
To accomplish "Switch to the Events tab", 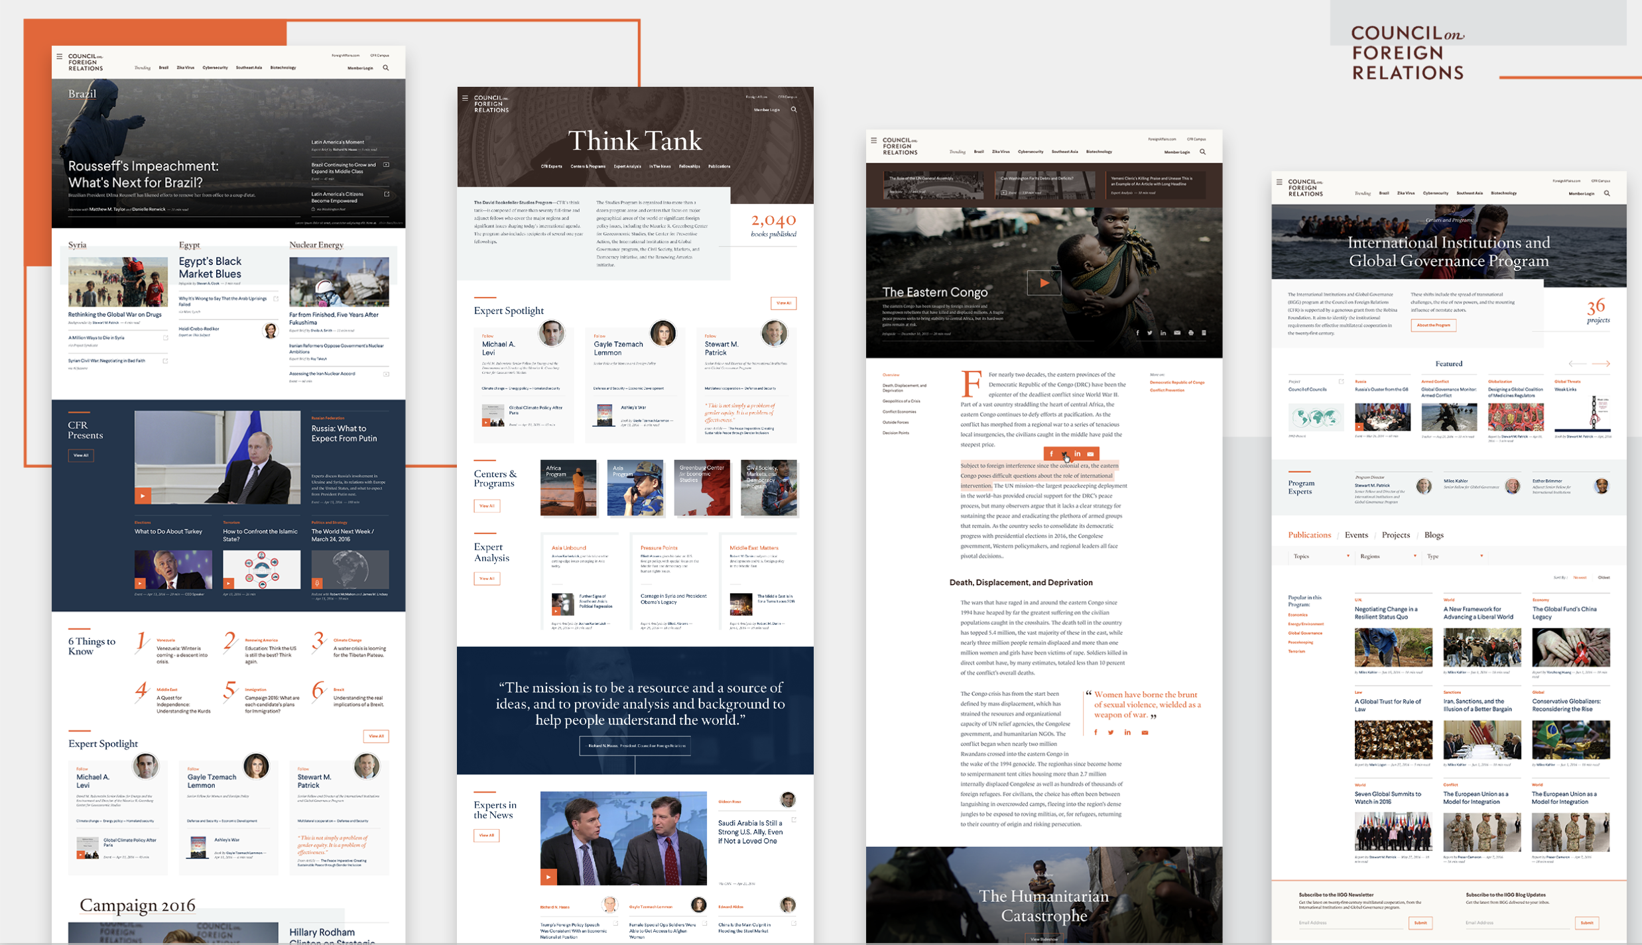I will point(1356,535).
